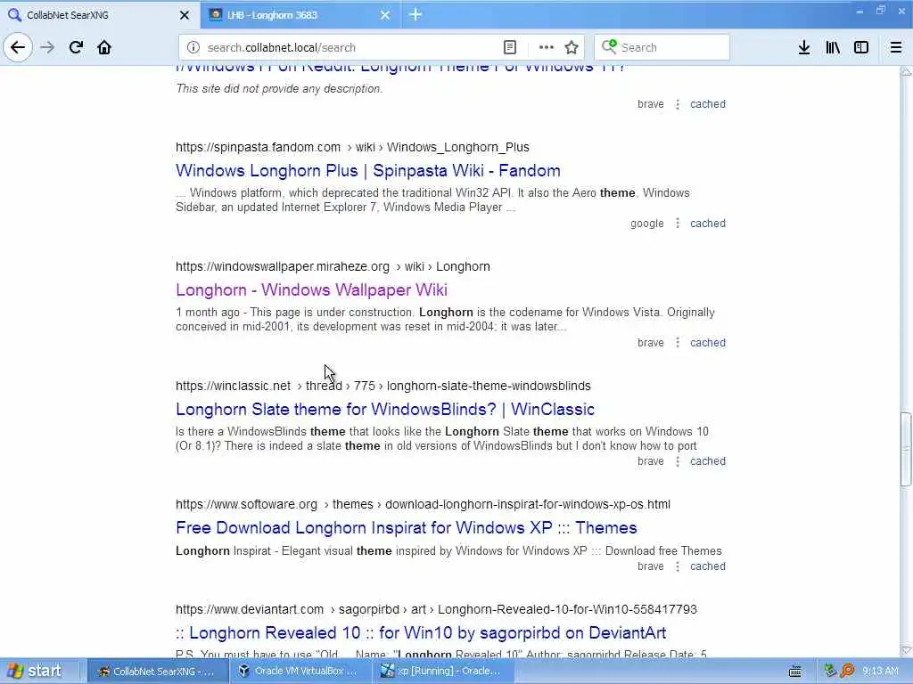Viewport: 913px width, 684px height.
Task: Open Longhorn Slate theme WinClassic result
Action: click(385, 409)
